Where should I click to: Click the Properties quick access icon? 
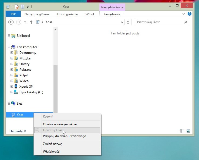(17, 6)
